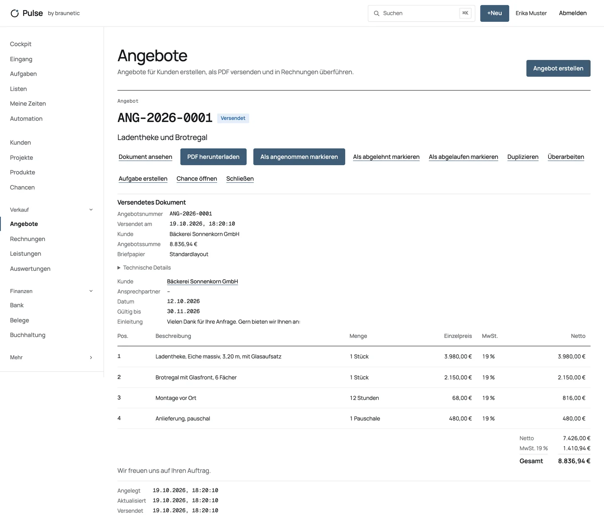Go to Aufgaben in sidebar
Viewport: 604px width, 524px height.
23,74
